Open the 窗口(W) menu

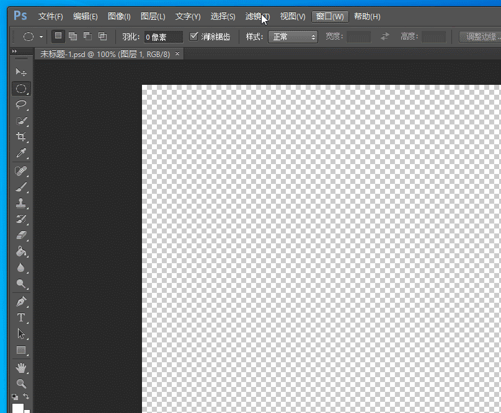point(330,16)
